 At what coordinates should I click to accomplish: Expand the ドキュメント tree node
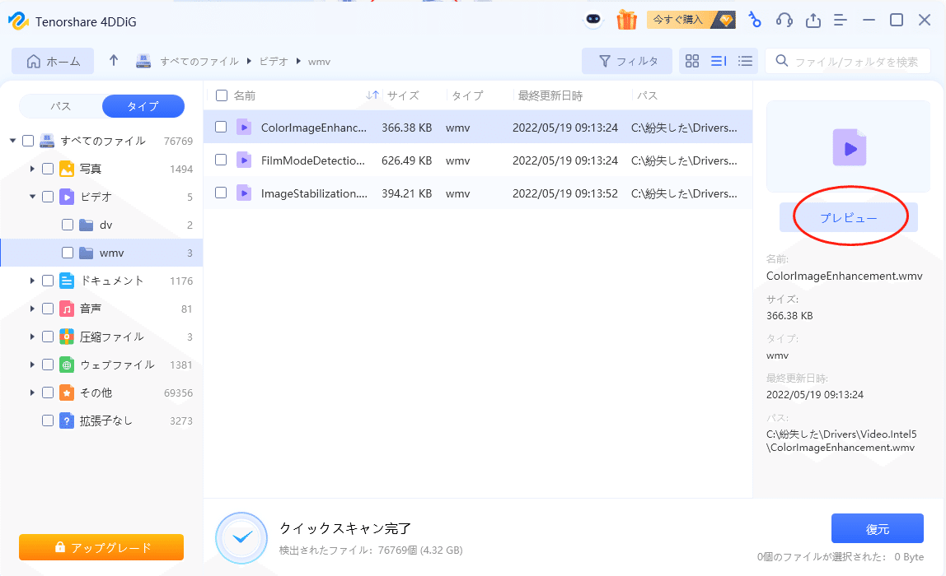[30, 280]
